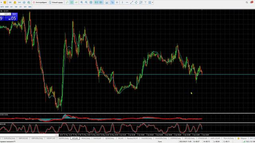Switch to Nasdaq100,H1 chart tab
The width and height of the screenshot is (255, 143).
(132, 138)
